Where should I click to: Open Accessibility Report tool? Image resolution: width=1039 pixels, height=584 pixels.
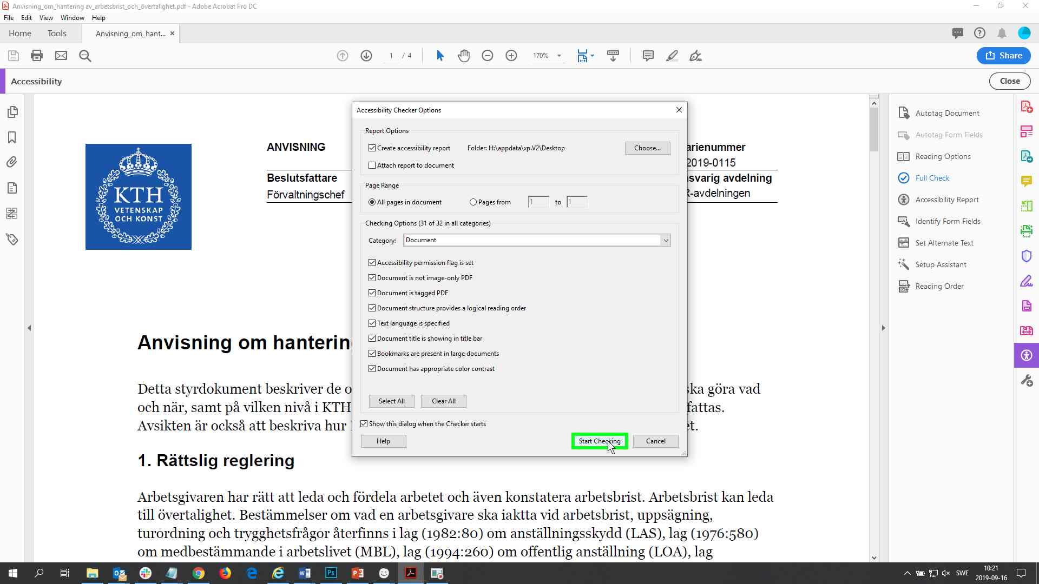(x=939, y=200)
